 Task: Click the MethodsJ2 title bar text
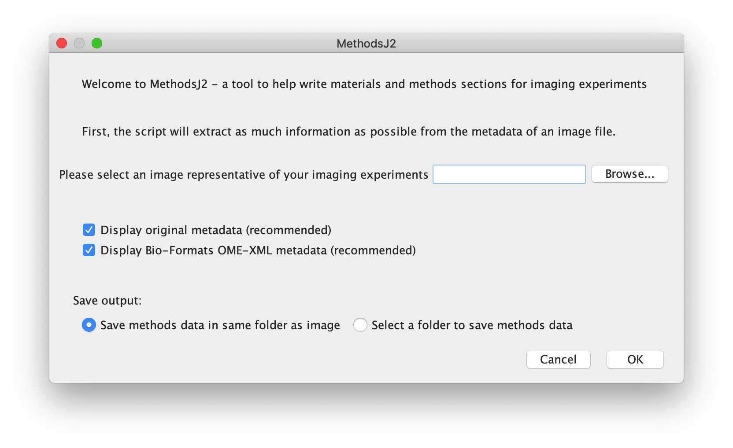click(x=366, y=44)
